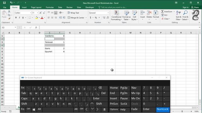This screenshot has height=113, width=202.
Task: Select column header G
Action: tap(70, 33)
